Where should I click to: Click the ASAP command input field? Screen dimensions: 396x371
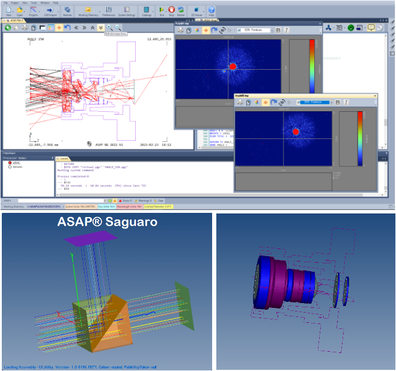click(61, 201)
